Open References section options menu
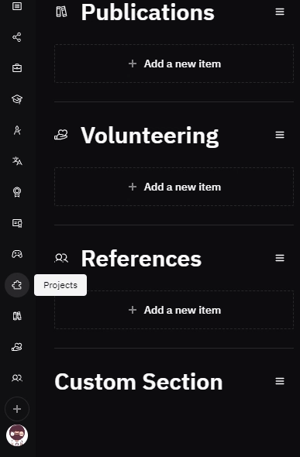300x457 pixels. (280, 258)
